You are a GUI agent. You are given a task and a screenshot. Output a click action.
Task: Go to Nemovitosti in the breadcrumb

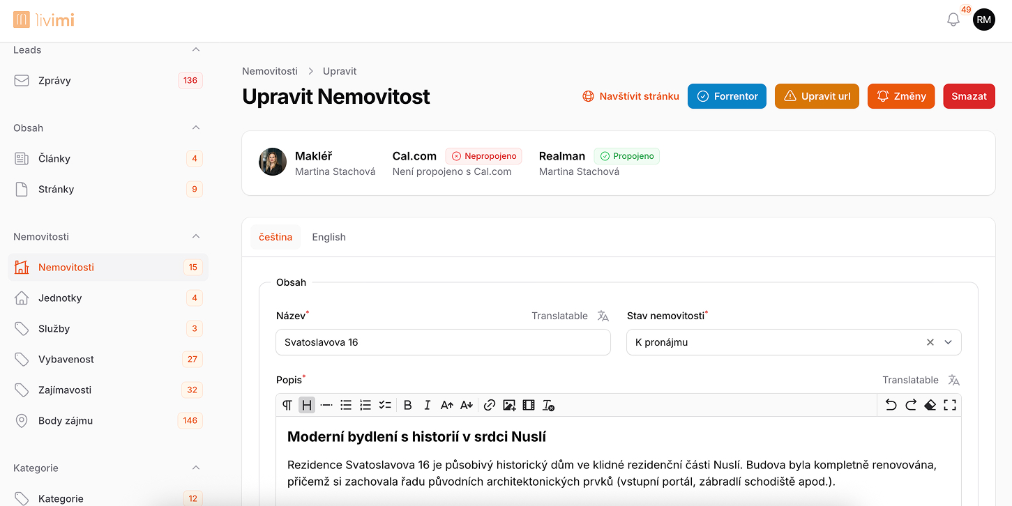point(270,71)
